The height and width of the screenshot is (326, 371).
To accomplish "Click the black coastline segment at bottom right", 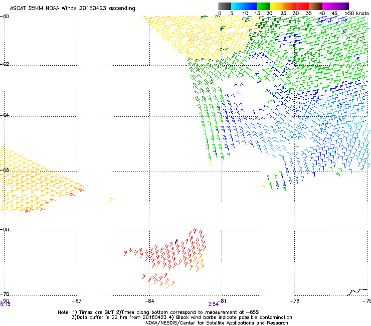I will pos(358,292).
